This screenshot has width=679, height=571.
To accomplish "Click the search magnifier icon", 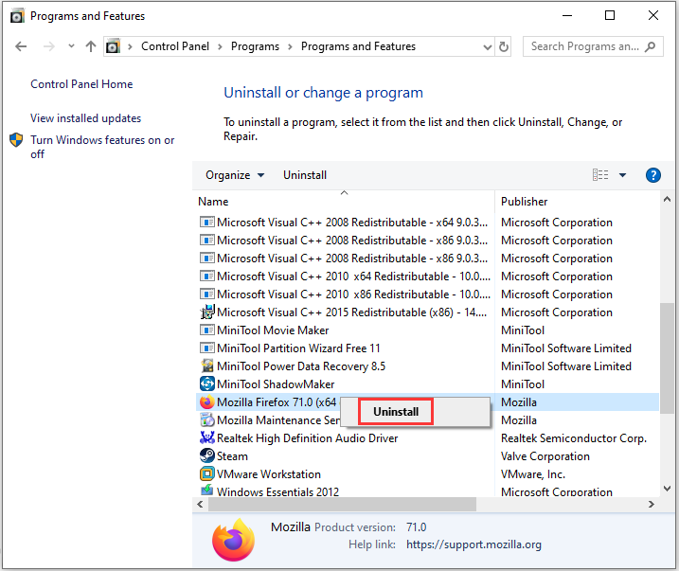I will pyautogui.click(x=650, y=46).
